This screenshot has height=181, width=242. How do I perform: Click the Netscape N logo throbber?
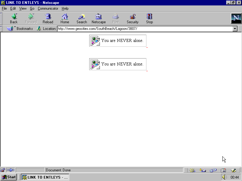pos(236,18)
